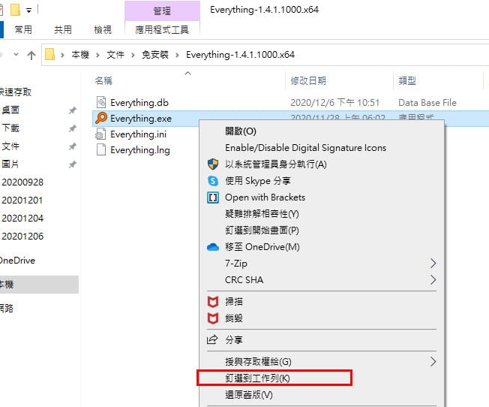Choose 還原舊版(V)
Image resolution: width=489 pixels, height=407 pixels.
pyautogui.click(x=249, y=395)
